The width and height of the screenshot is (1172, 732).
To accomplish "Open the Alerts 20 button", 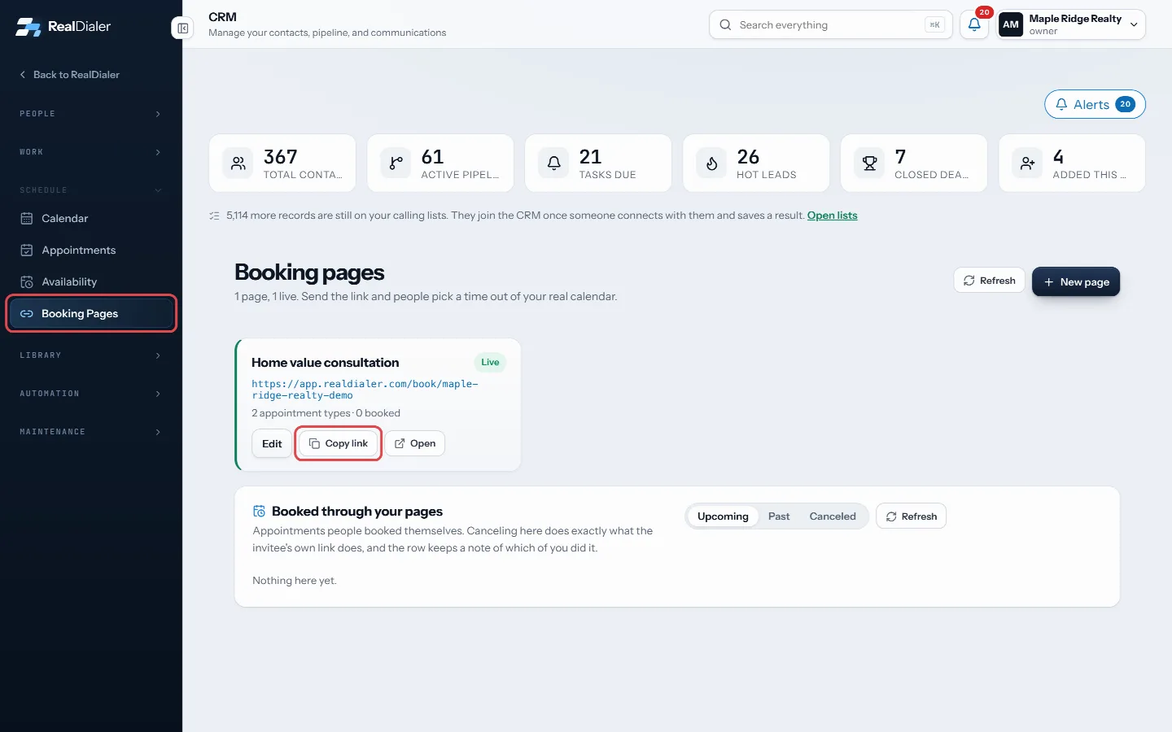I will click(1095, 104).
